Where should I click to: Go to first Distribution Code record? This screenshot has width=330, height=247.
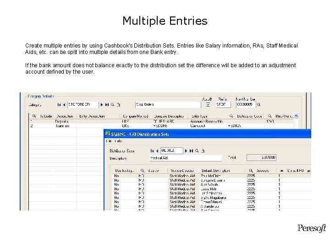pos(152,151)
